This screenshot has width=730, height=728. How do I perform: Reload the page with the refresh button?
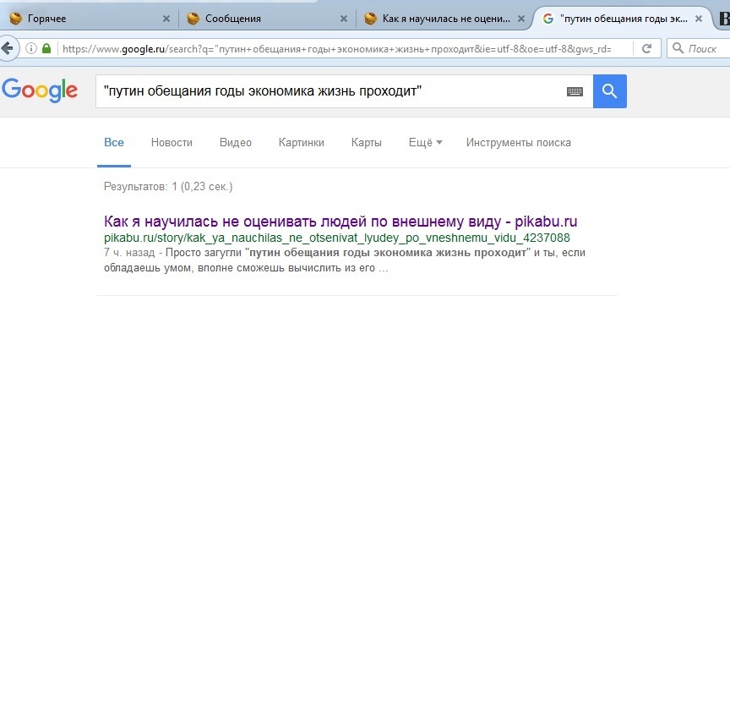tap(646, 49)
